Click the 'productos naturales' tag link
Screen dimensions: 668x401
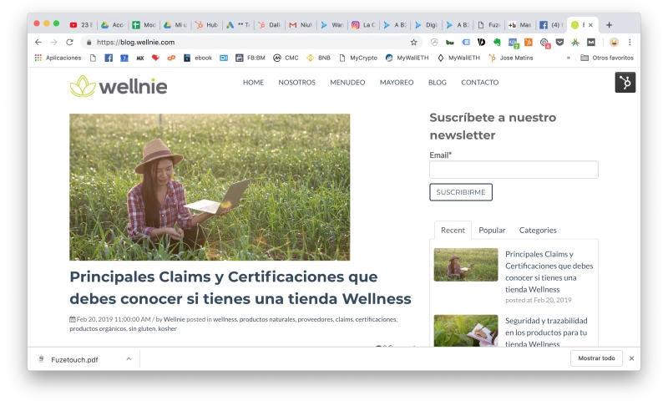click(x=267, y=319)
